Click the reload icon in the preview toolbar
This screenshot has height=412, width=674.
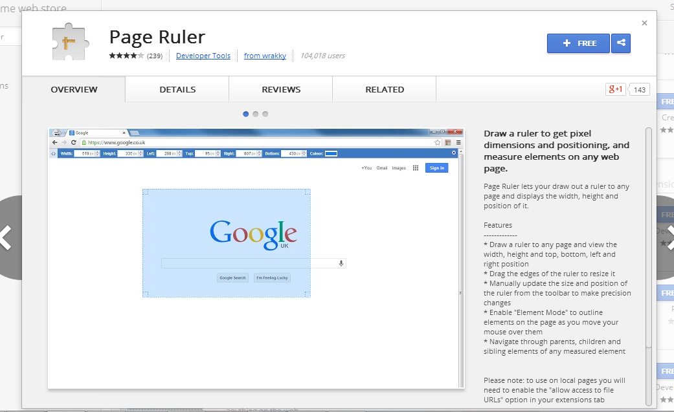click(73, 143)
